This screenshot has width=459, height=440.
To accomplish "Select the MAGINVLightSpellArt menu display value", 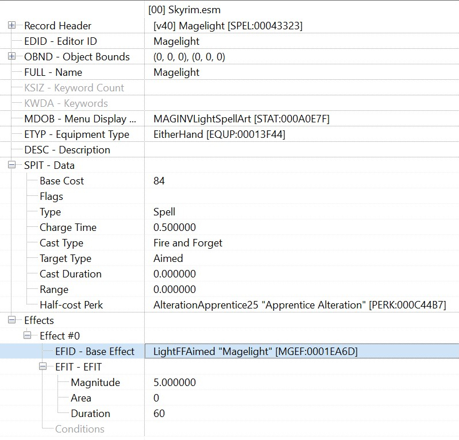I will [x=241, y=119].
